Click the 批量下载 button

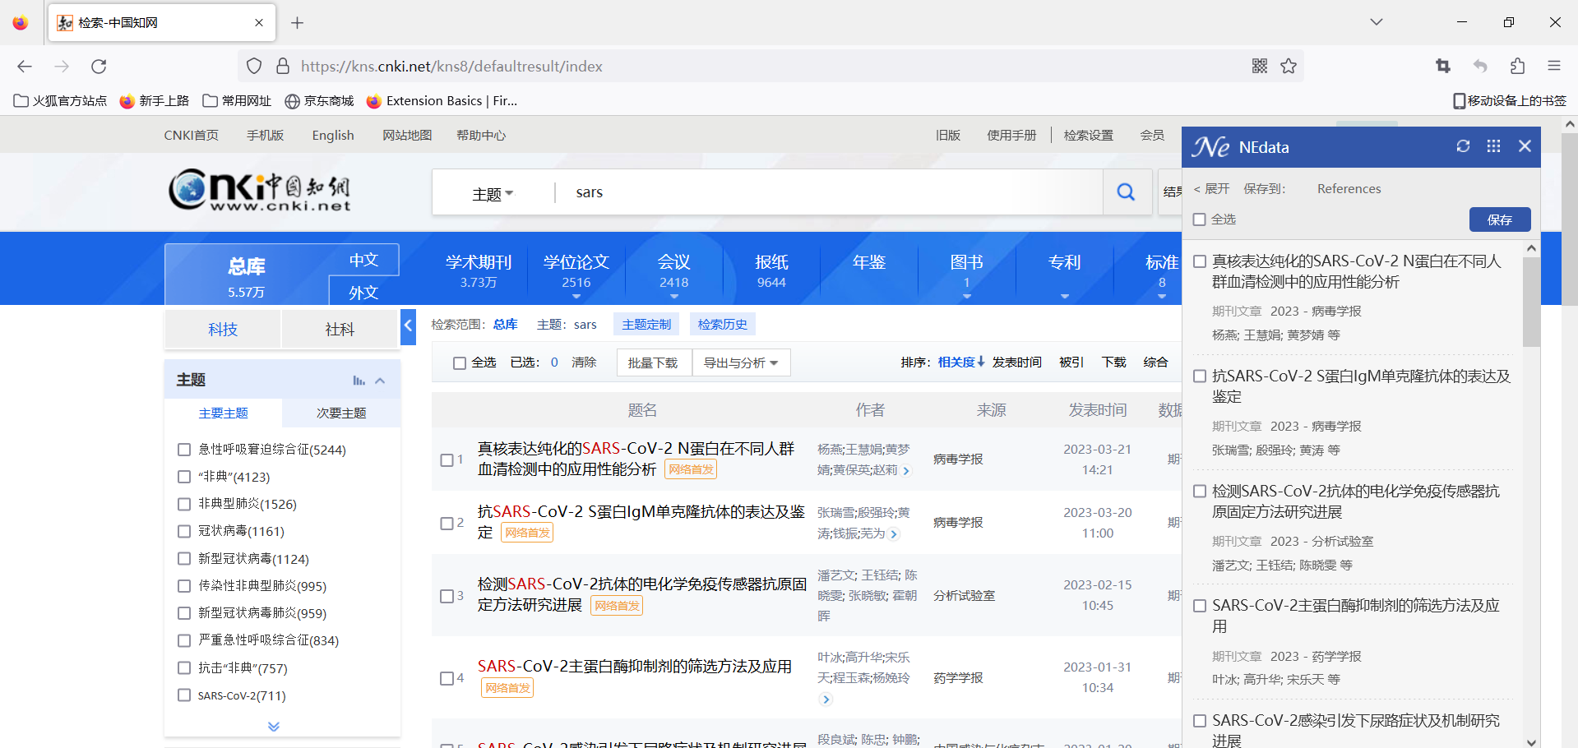click(653, 362)
